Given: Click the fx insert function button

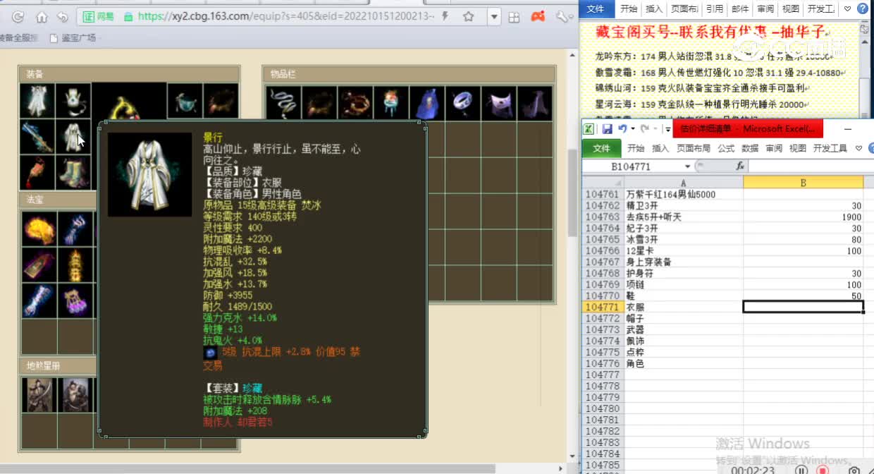Looking at the screenshot, I should tap(740, 166).
